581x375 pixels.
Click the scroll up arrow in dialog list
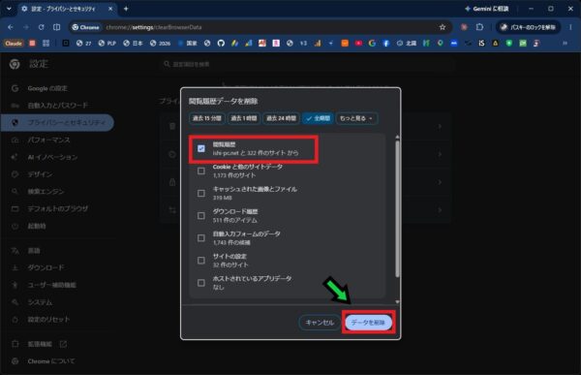pos(397,138)
